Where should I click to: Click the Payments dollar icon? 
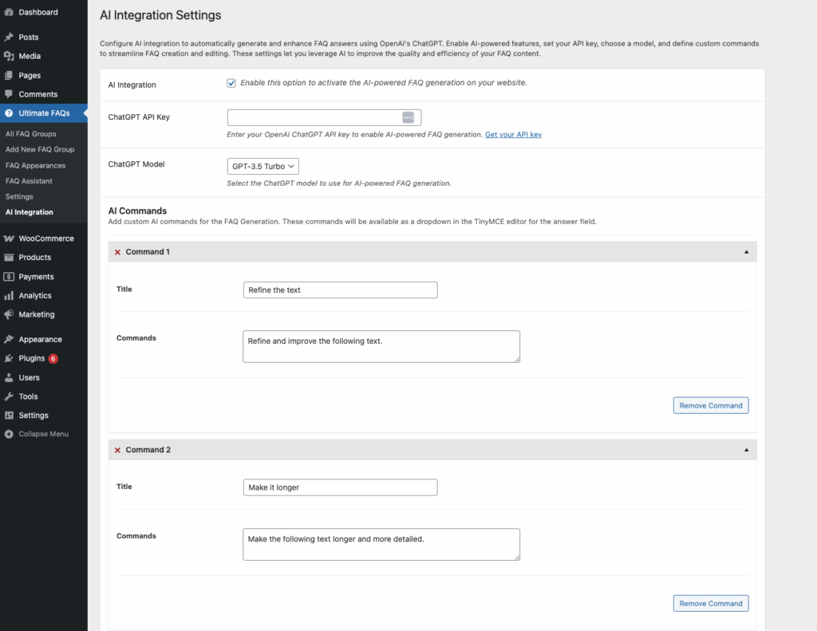tap(9, 276)
